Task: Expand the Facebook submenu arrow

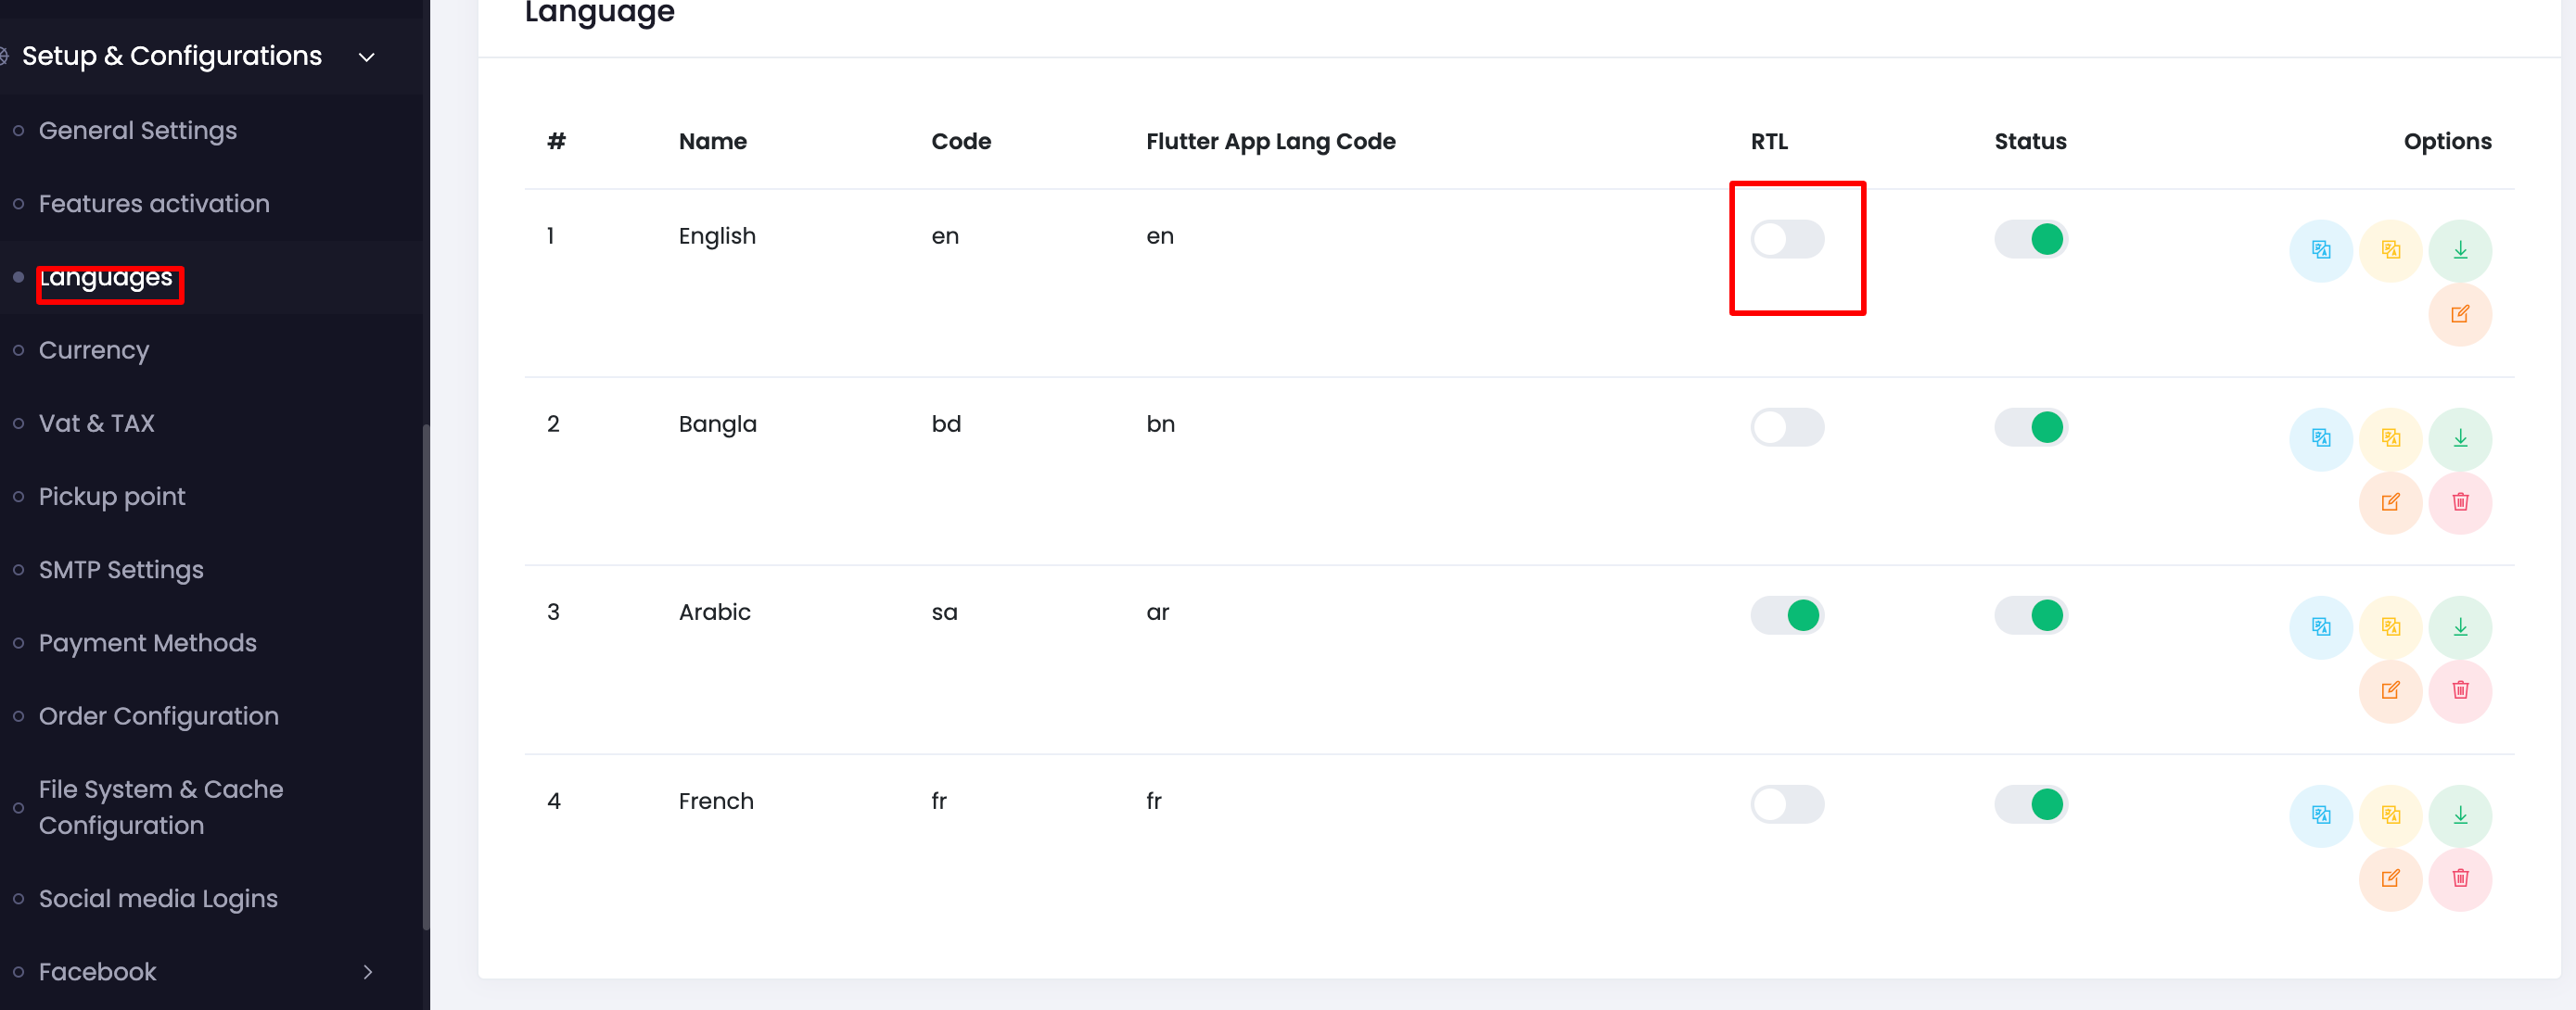Action: tap(368, 971)
